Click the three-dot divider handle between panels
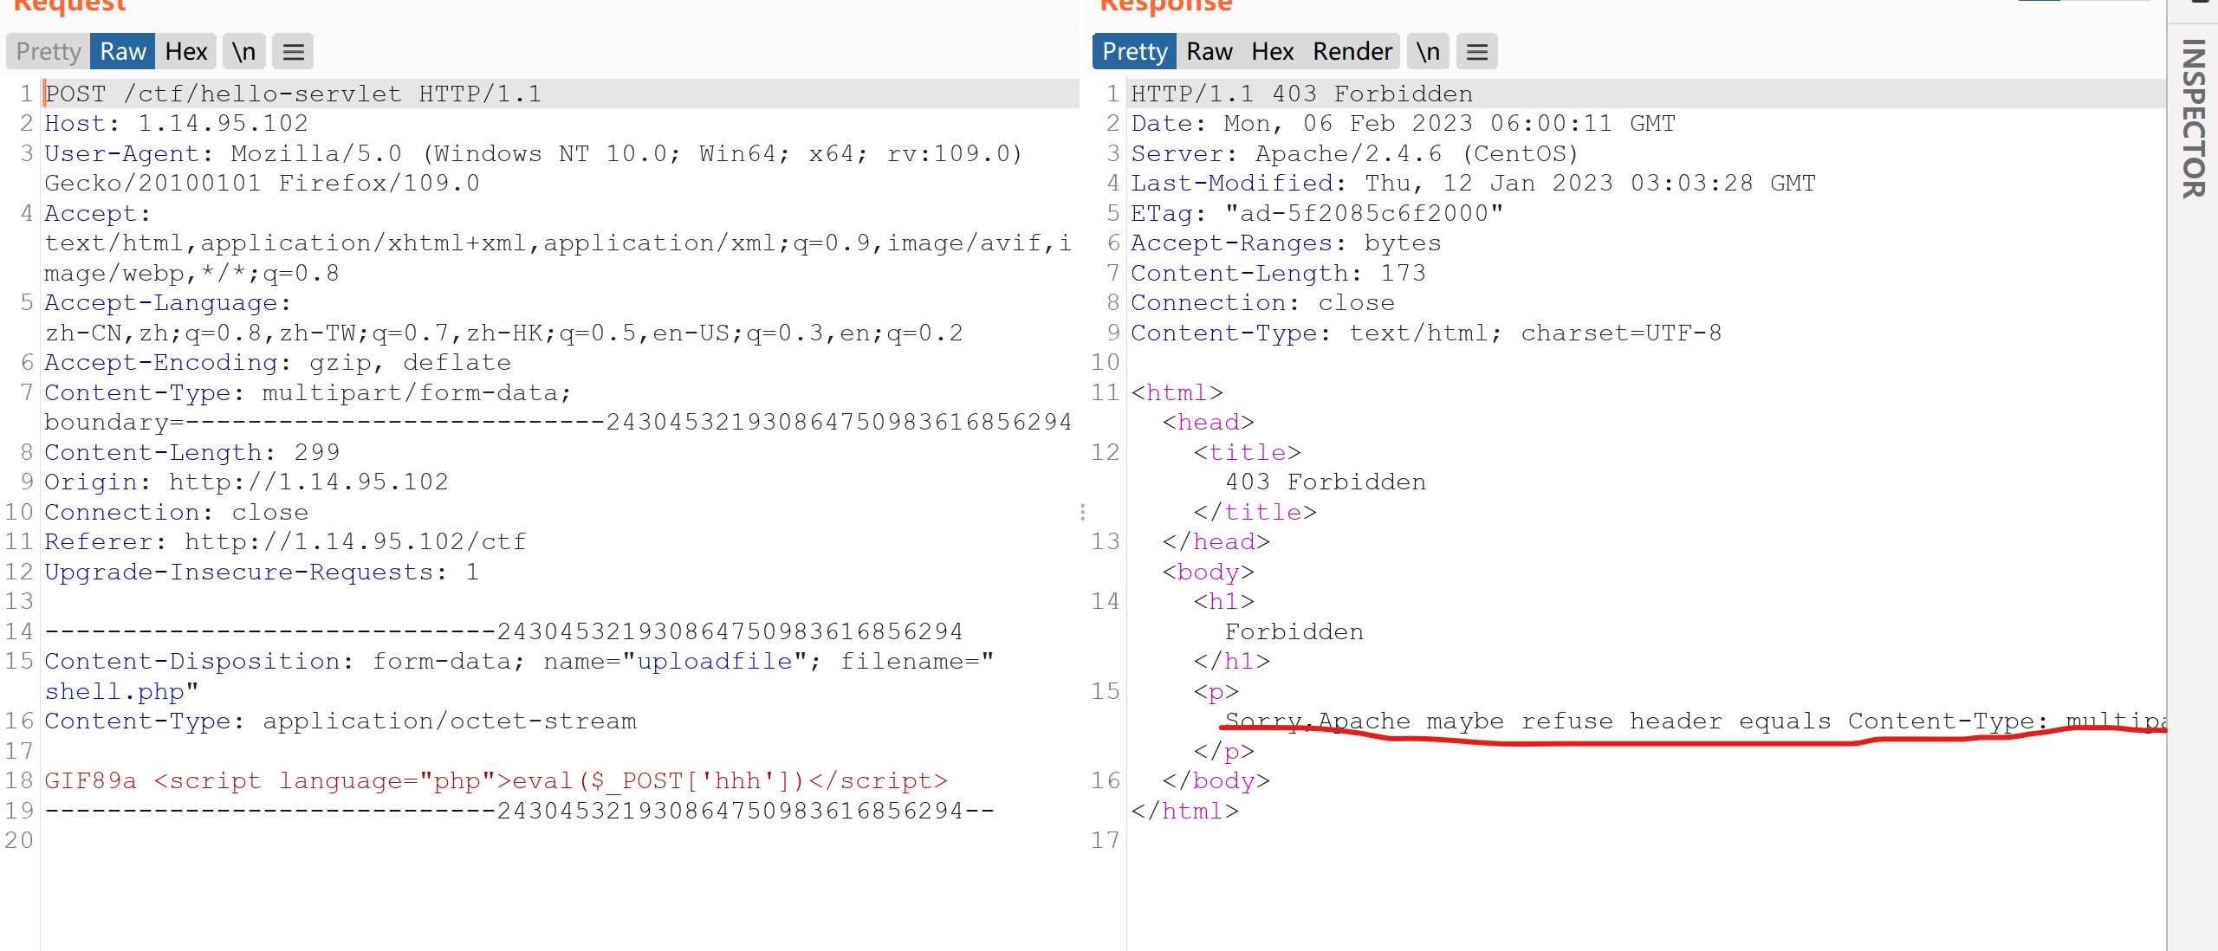Viewport: 2218px width, 951px height. (x=1083, y=512)
